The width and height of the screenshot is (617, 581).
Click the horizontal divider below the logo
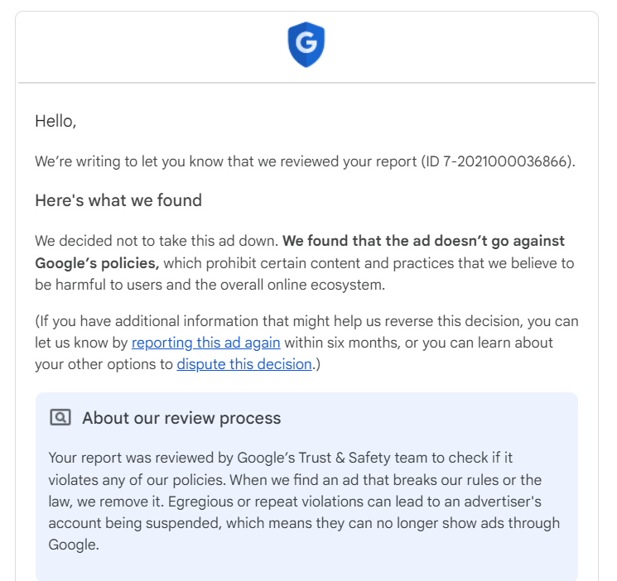pyautogui.click(x=306, y=83)
